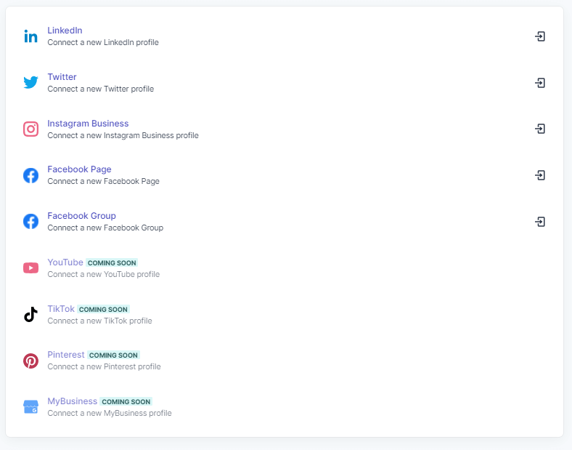Click the Pinterest logo icon
Viewport: 572px width, 450px height.
click(30, 361)
